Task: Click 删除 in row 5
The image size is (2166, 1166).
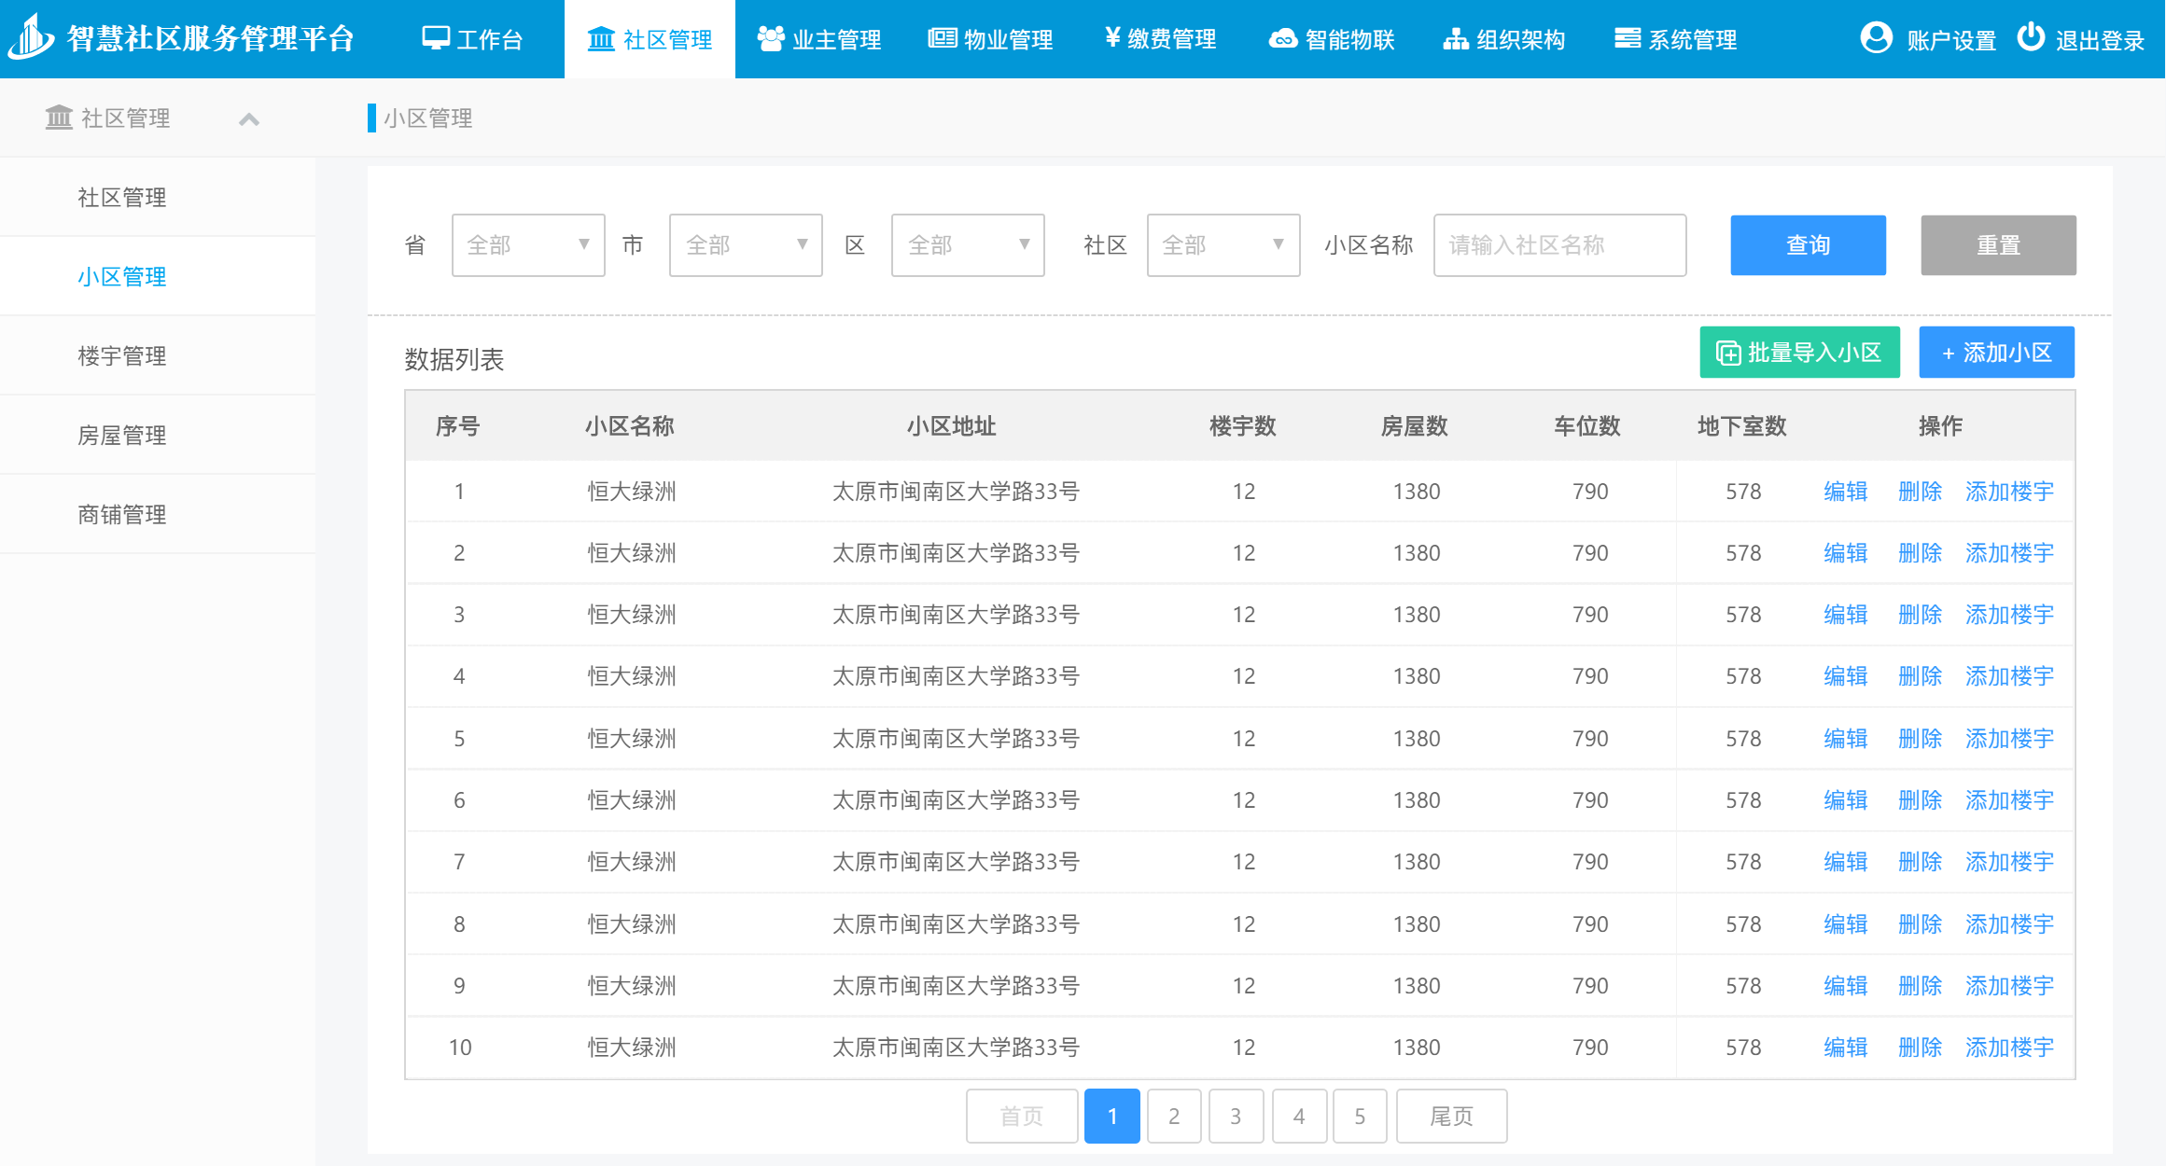Action: click(1920, 739)
